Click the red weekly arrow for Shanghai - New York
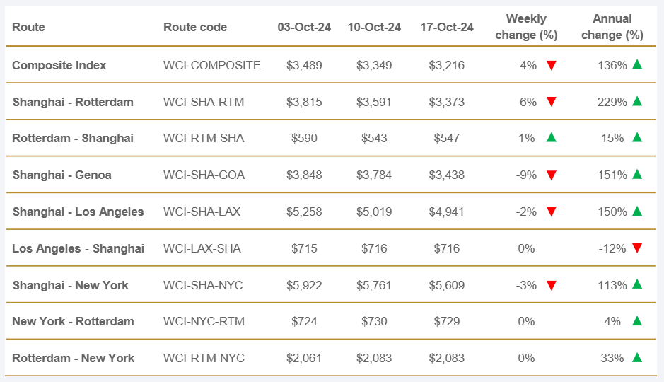Image resolution: width=664 pixels, height=382 pixels. pos(552,285)
